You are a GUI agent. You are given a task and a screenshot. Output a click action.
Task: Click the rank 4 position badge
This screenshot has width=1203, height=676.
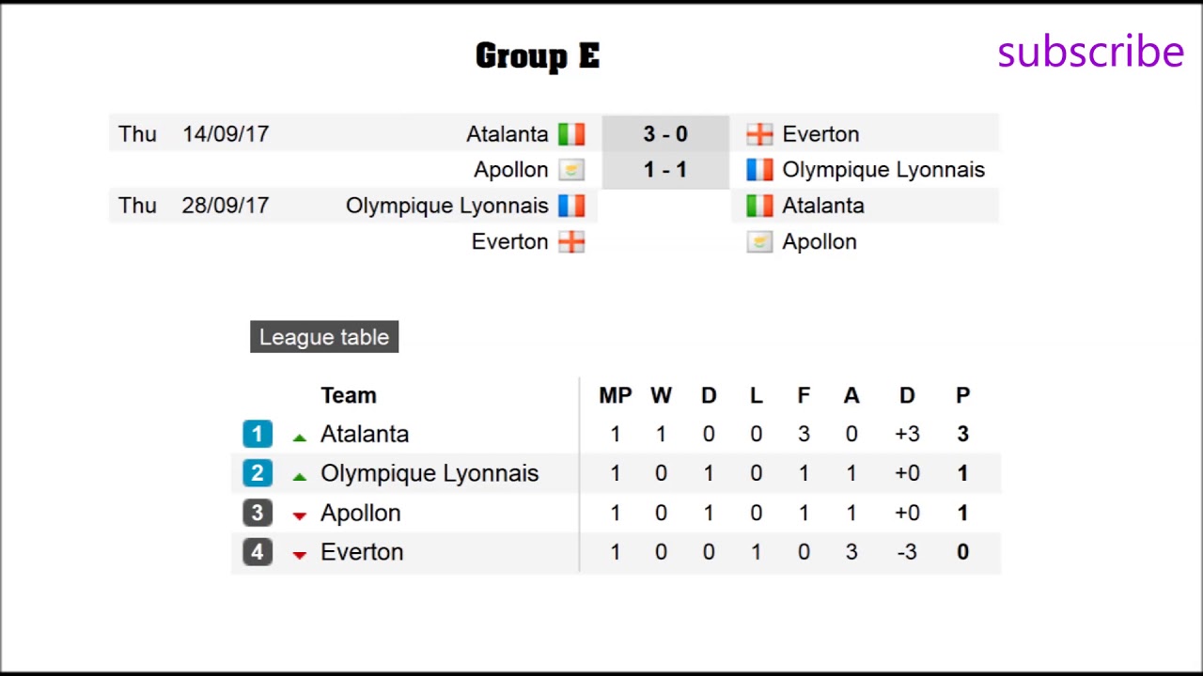(258, 552)
